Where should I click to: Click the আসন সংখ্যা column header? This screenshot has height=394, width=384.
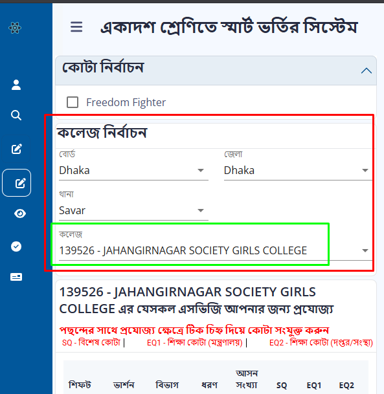pyautogui.click(x=247, y=379)
